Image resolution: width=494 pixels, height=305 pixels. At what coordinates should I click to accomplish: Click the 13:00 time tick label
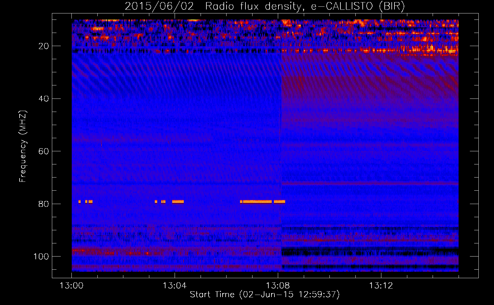click(x=71, y=286)
